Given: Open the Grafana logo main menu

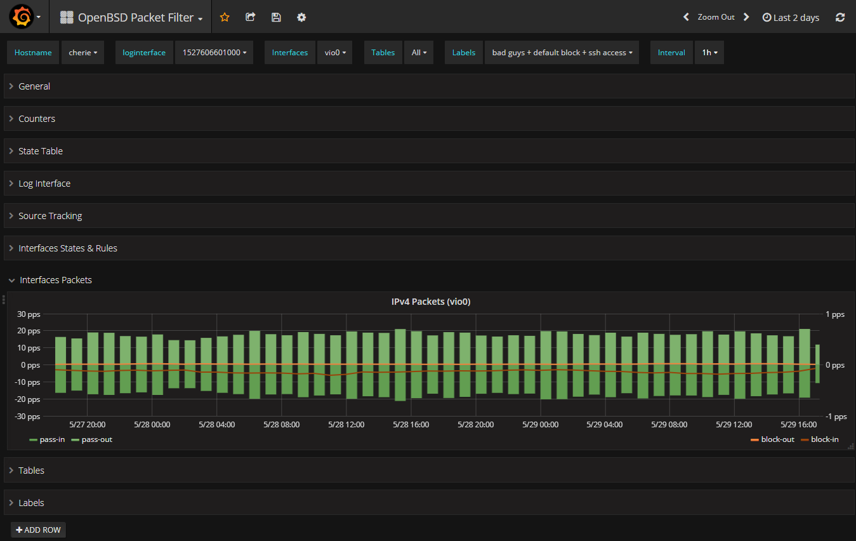Looking at the screenshot, I should [22, 17].
